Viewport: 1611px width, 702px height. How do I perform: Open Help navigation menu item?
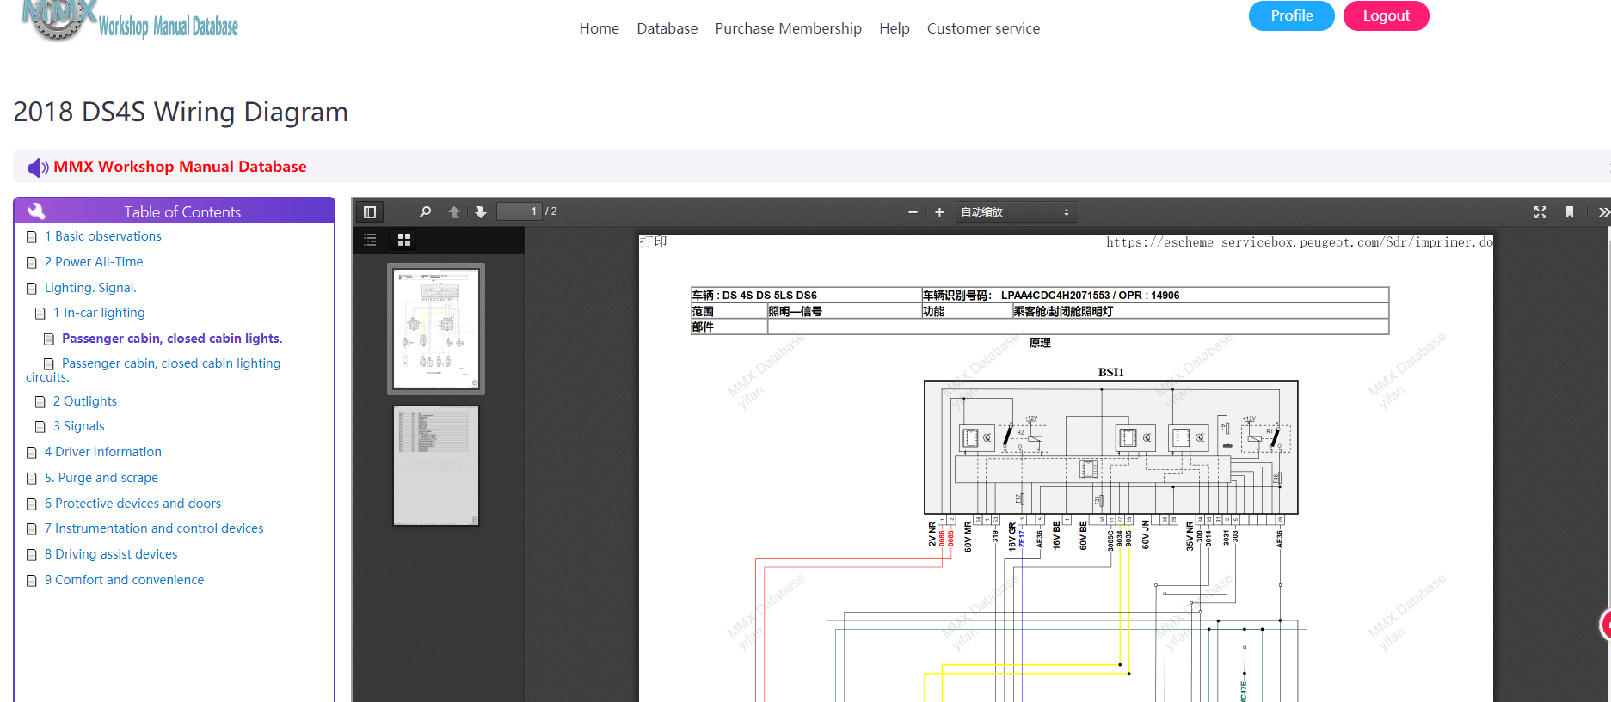click(x=895, y=28)
